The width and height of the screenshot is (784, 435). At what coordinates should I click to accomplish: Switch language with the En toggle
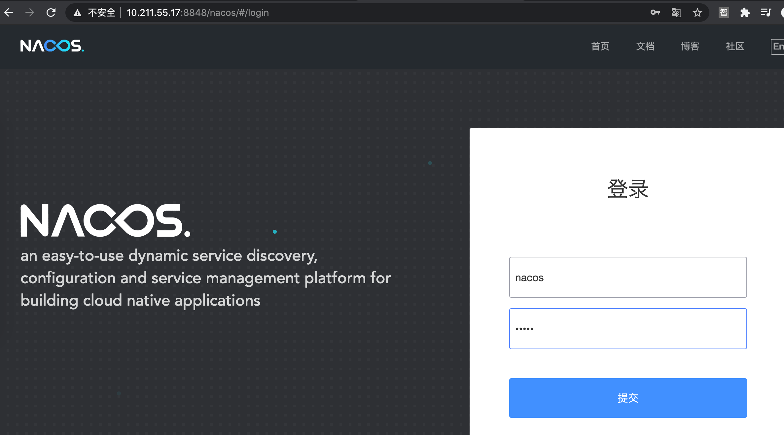tap(778, 46)
